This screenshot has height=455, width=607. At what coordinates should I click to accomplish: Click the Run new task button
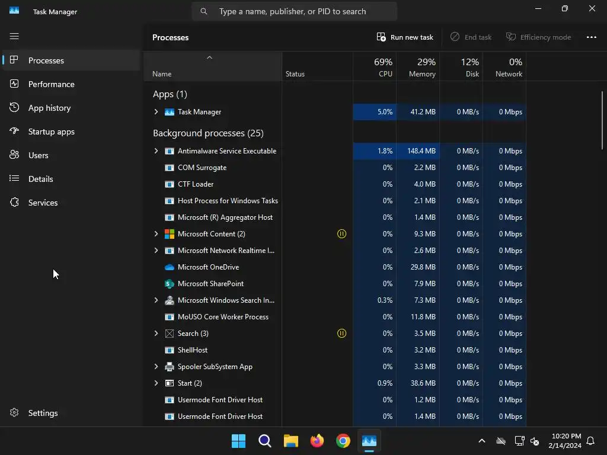click(x=405, y=37)
